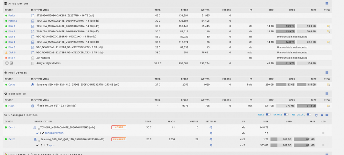The image size is (344, 155).
Task: Spin up all array disks arrow button
Action: 11,63
